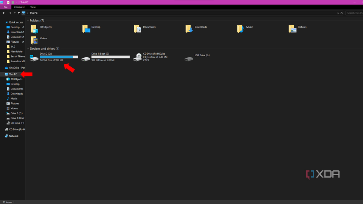Open the recent locations dropdown arrow
The width and height of the screenshot is (363, 204).
[15, 13]
